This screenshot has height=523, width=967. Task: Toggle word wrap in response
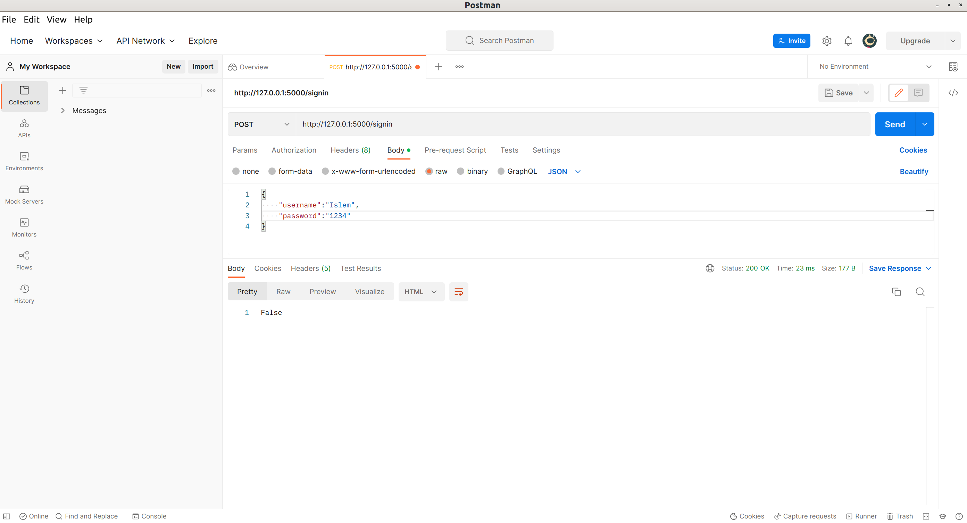(x=458, y=292)
